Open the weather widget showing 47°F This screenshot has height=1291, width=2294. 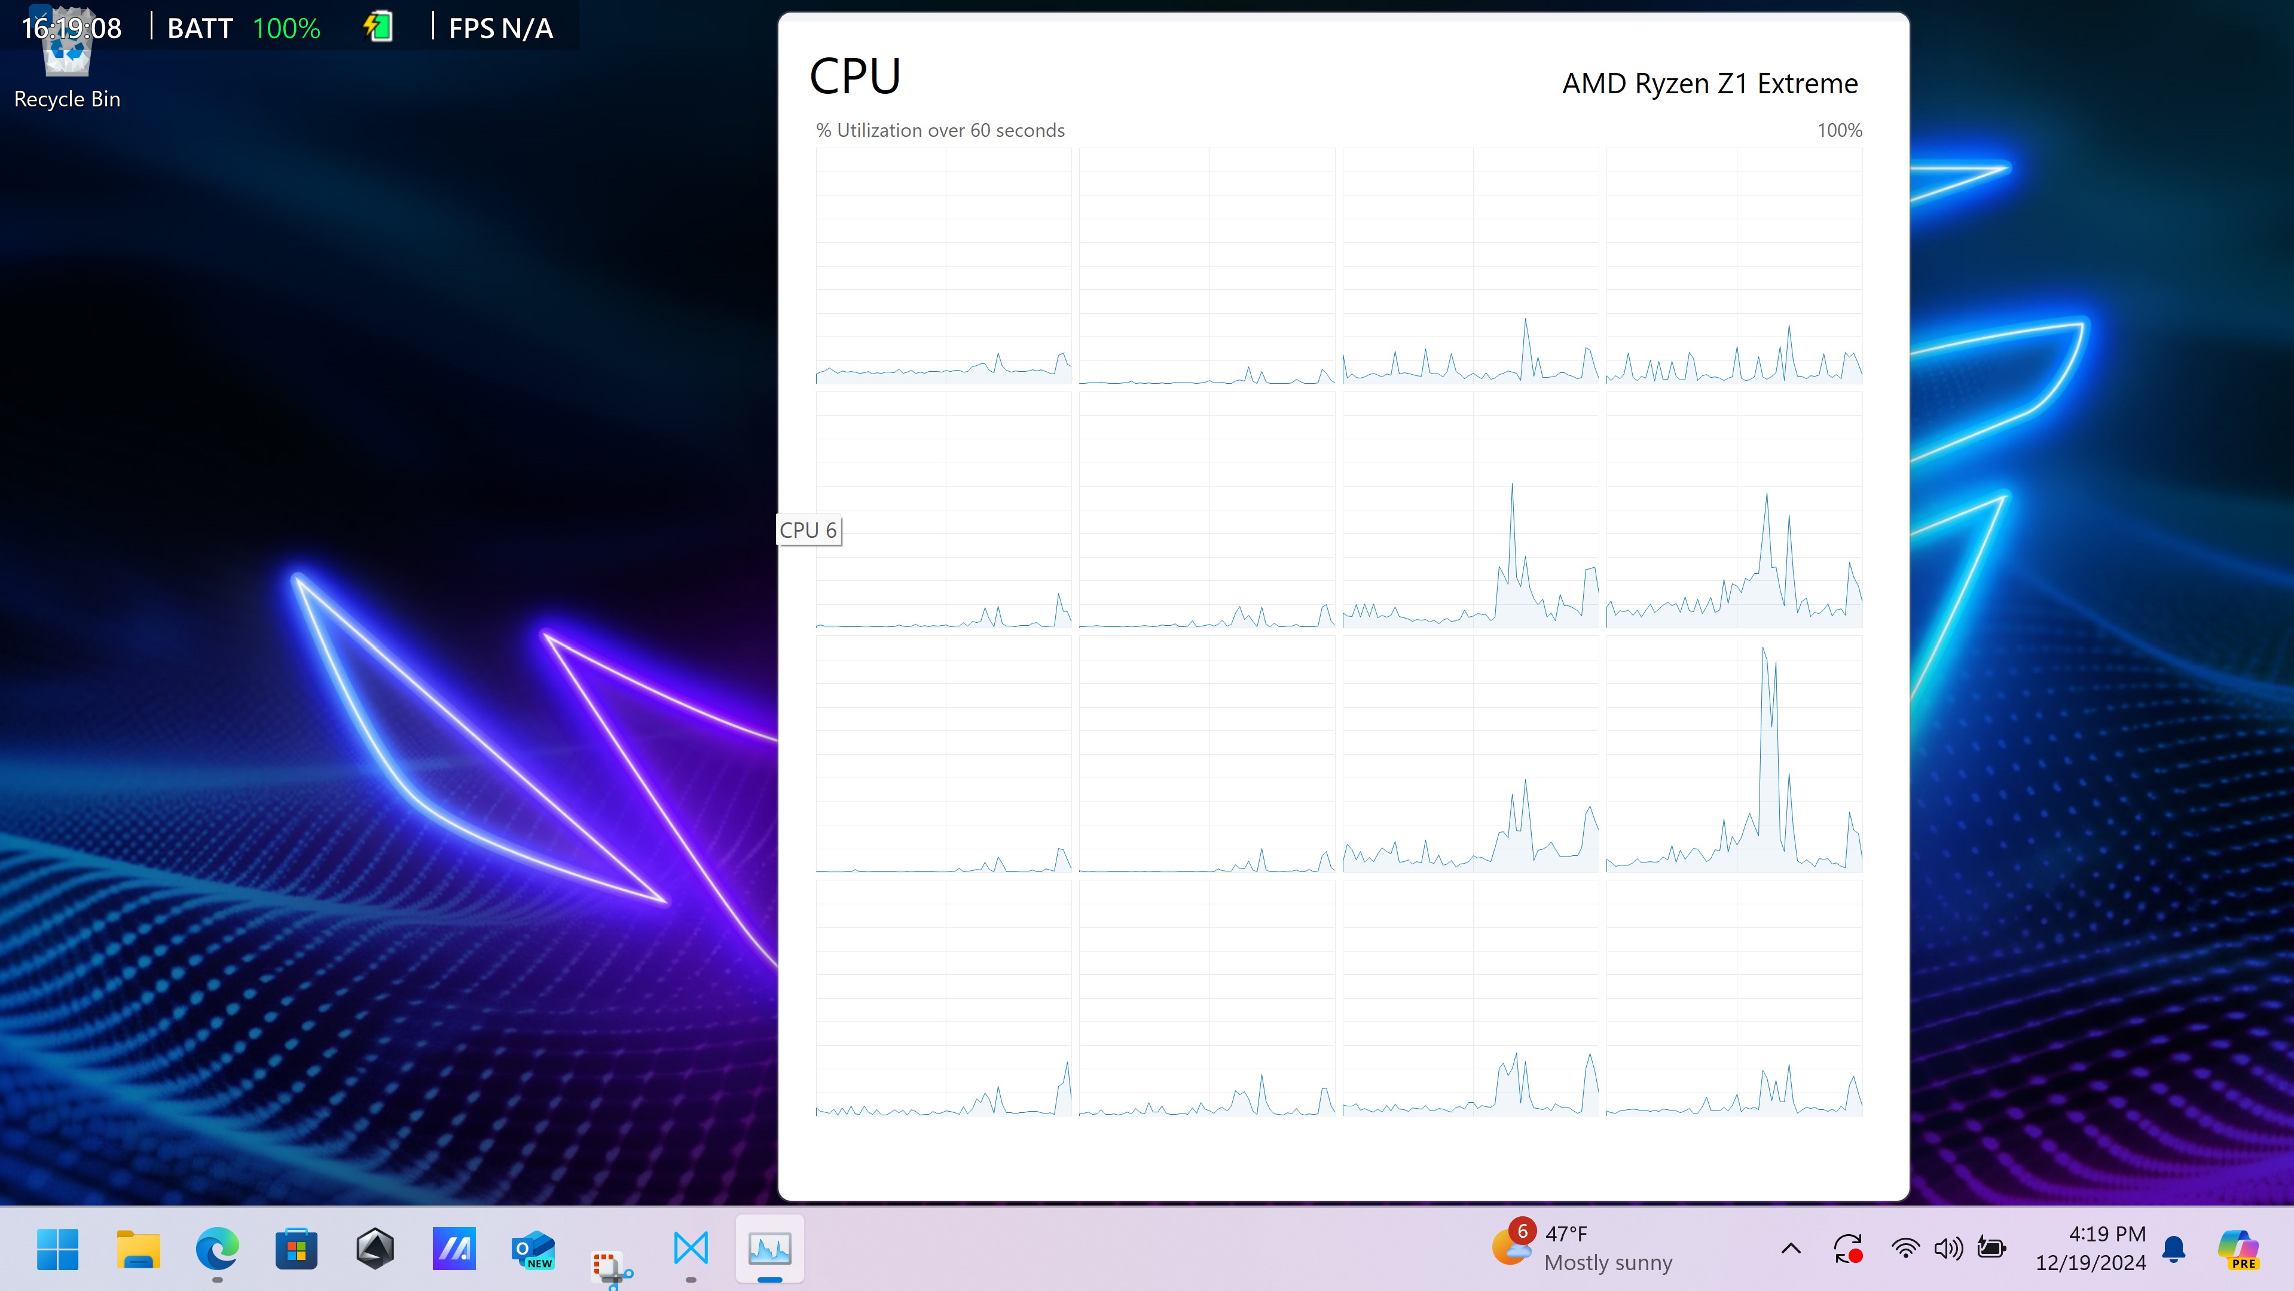1583,1248
